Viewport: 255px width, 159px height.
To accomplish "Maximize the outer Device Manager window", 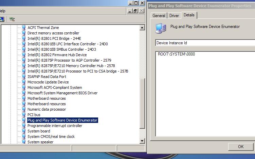I will click(136, 3).
